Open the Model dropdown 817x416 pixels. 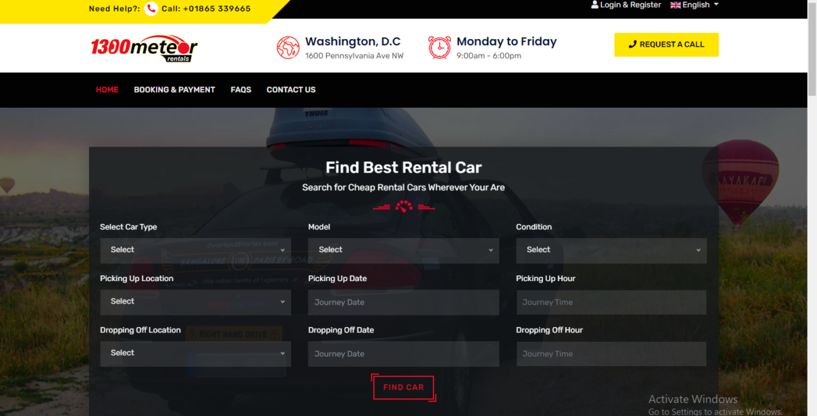tap(404, 250)
